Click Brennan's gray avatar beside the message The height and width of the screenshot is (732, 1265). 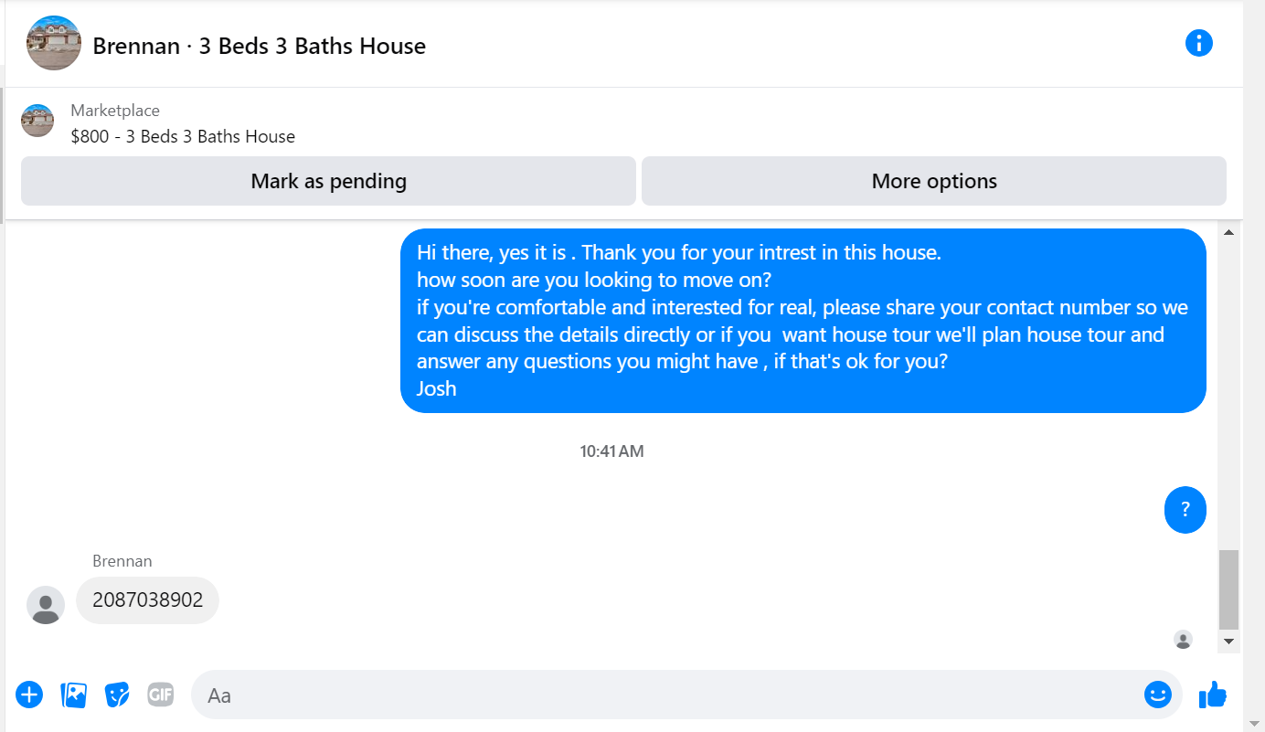pos(46,605)
